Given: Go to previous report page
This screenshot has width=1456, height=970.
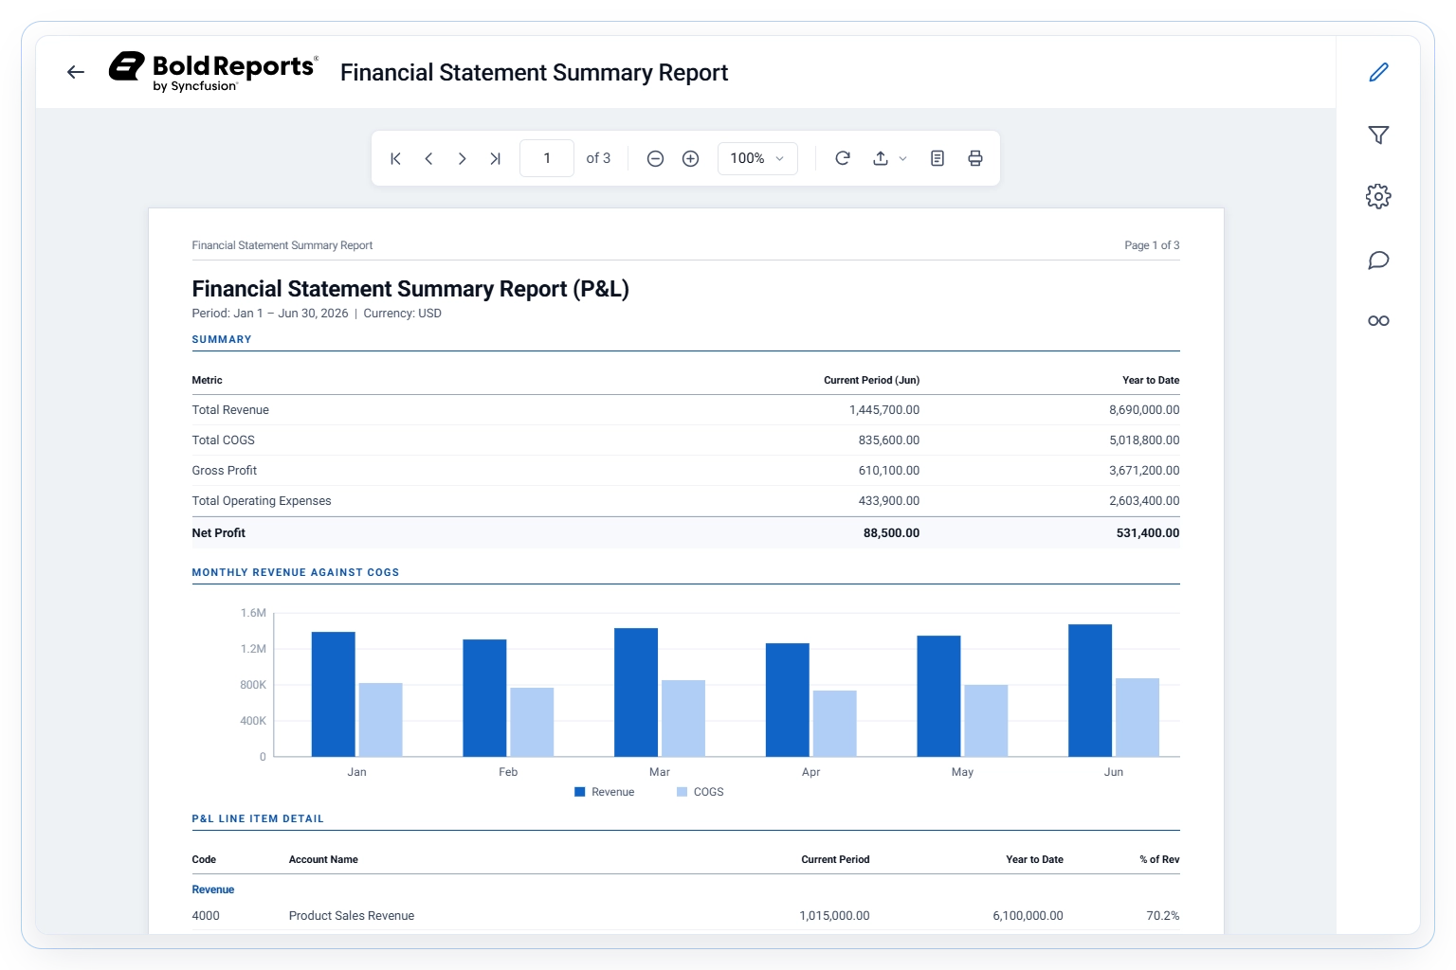Looking at the screenshot, I should pyautogui.click(x=428, y=158).
